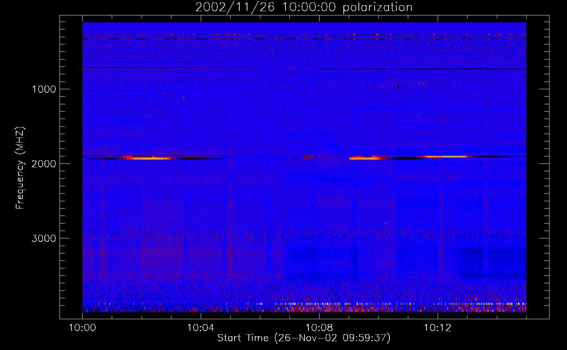Click the 10:00 time tick label
This screenshot has height=350, width=567.
82,328
